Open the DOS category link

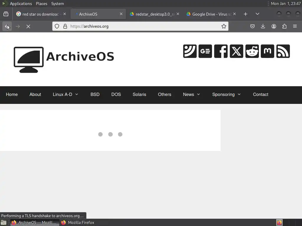click(116, 94)
